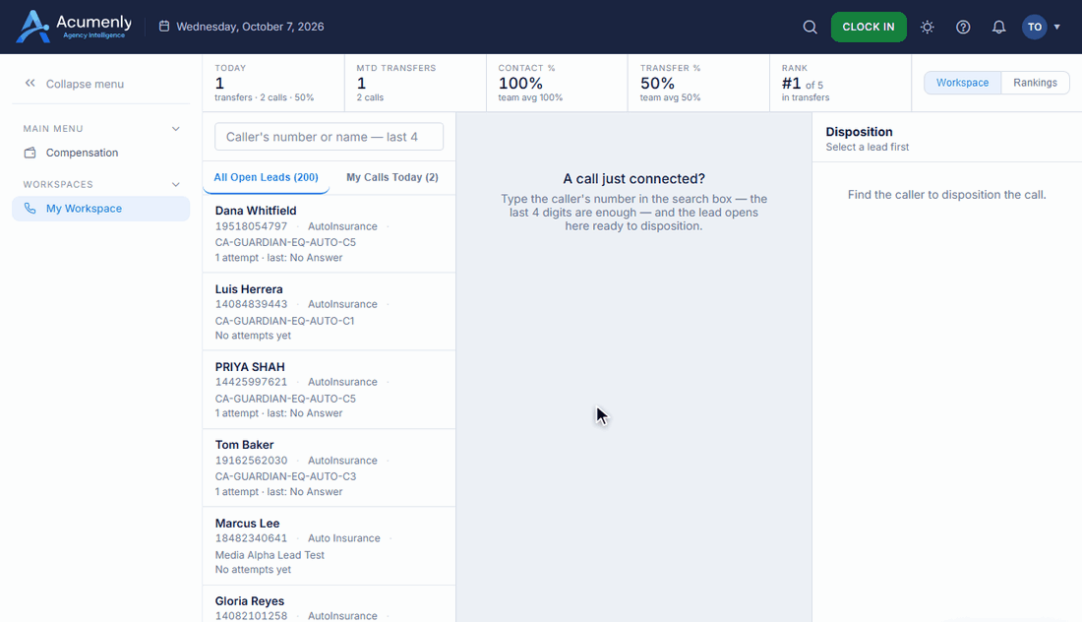Click the CLOCK IN button
This screenshot has width=1082, height=622.
(x=869, y=27)
